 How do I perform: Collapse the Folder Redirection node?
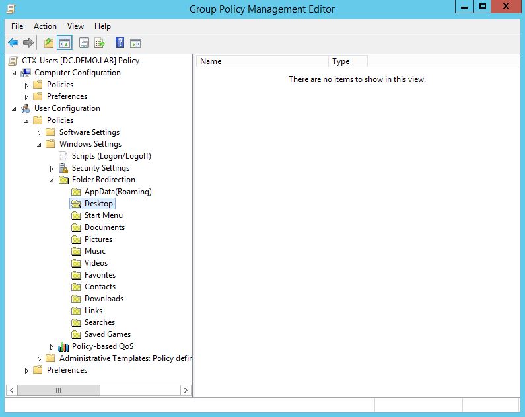pyautogui.click(x=52, y=180)
